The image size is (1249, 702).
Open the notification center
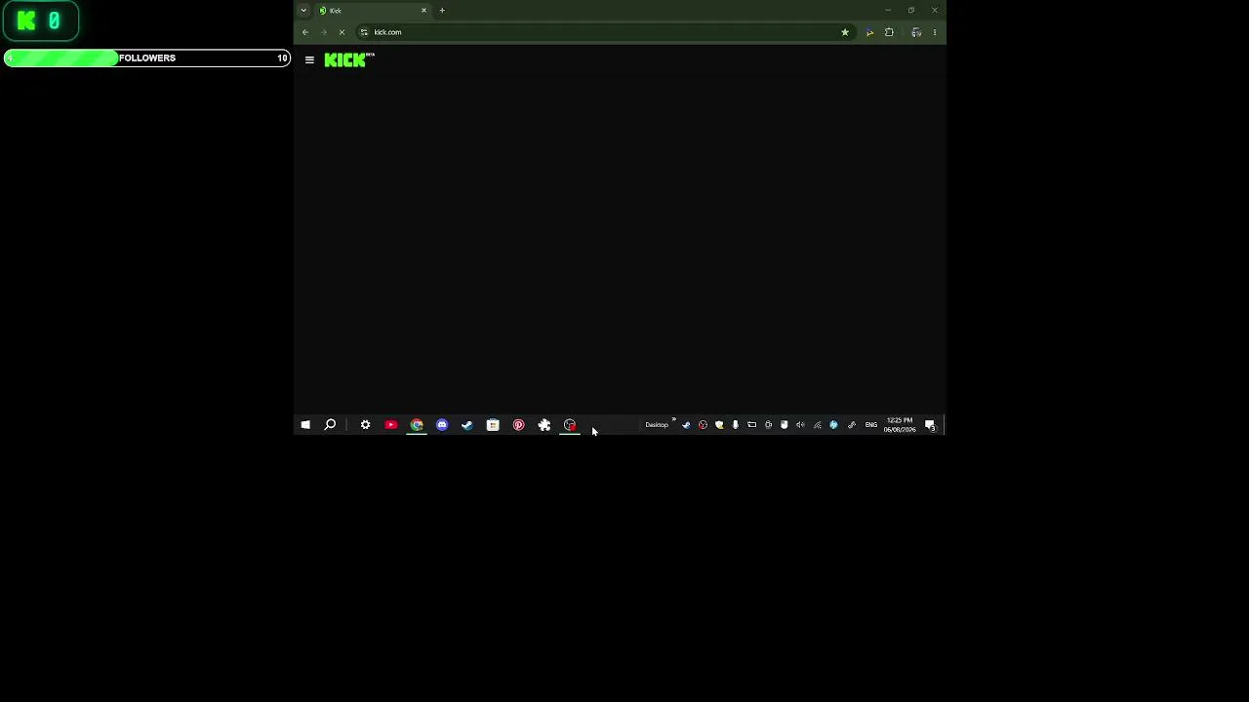click(x=930, y=425)
